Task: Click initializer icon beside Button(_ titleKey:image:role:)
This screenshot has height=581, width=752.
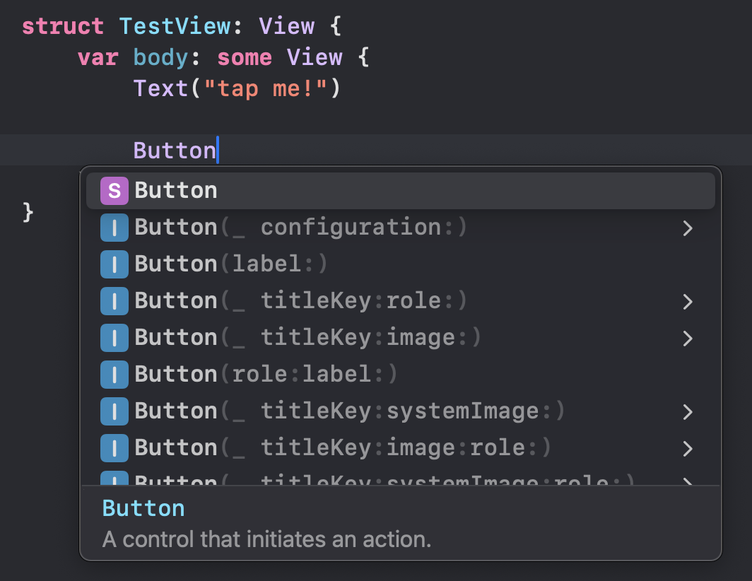Action: coord(114,448)
